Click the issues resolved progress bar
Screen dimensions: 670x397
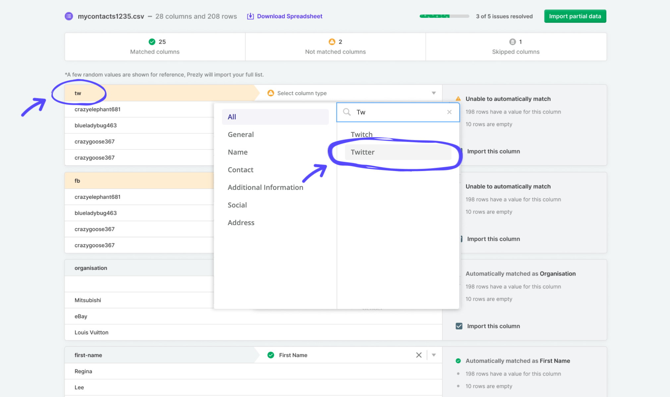pos(444,16)
